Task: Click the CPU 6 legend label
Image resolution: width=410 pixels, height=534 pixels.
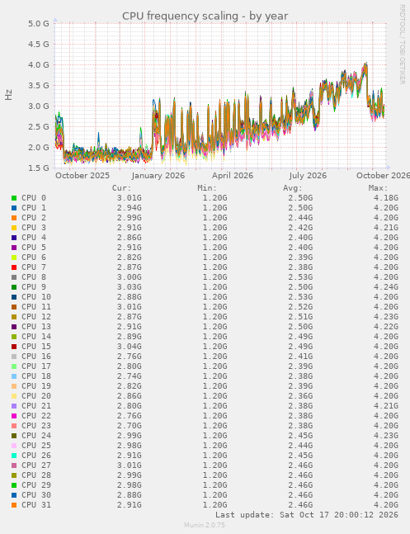Action: pyautogui.click(x=34, y=258)
